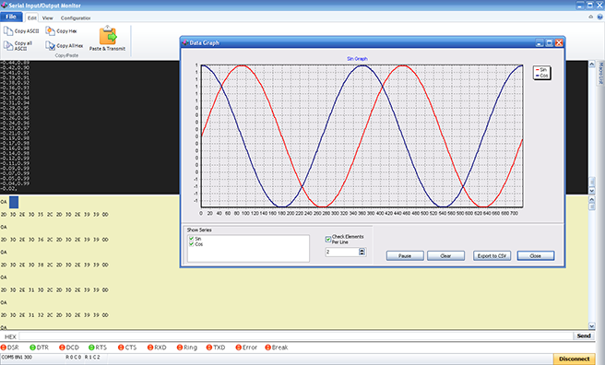Click the Copy all ASCII icon
605x365 pixels.
tap(8, 45)
